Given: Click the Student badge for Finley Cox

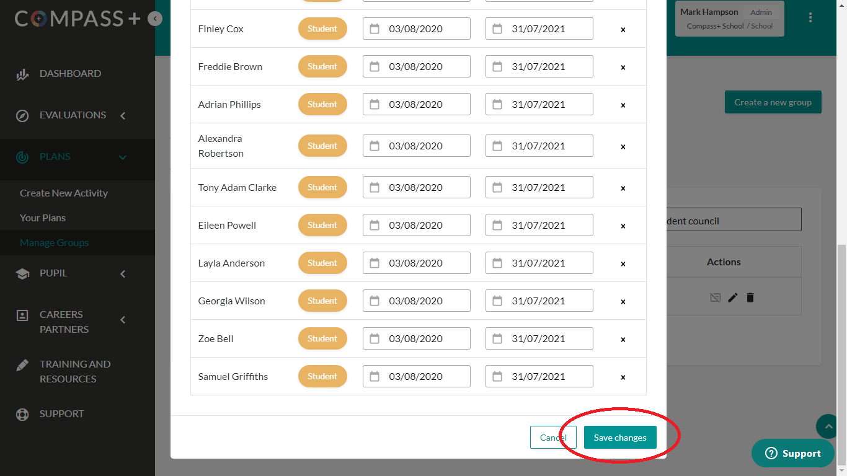Looking at the screenshot, I should tap(322, 29).
